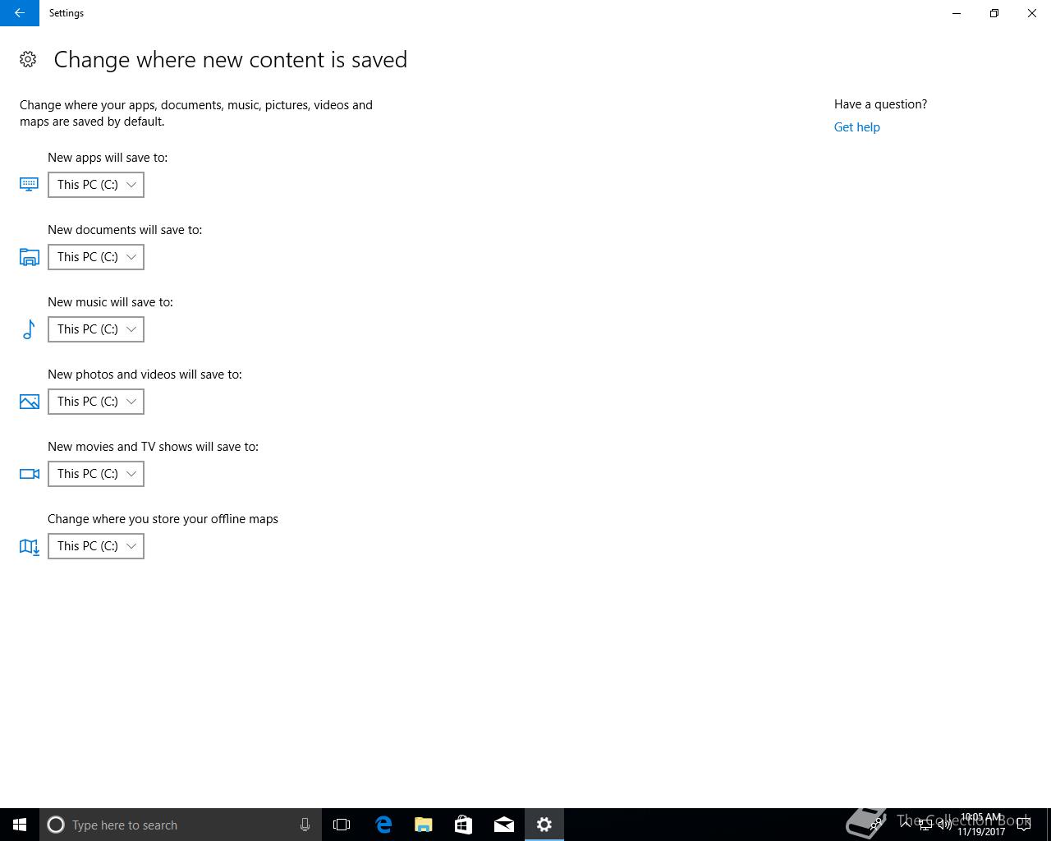Screen dimensions: 1051x841
Task: Open Microsoft Edge from the taskbar
Action: coord(383,825)
